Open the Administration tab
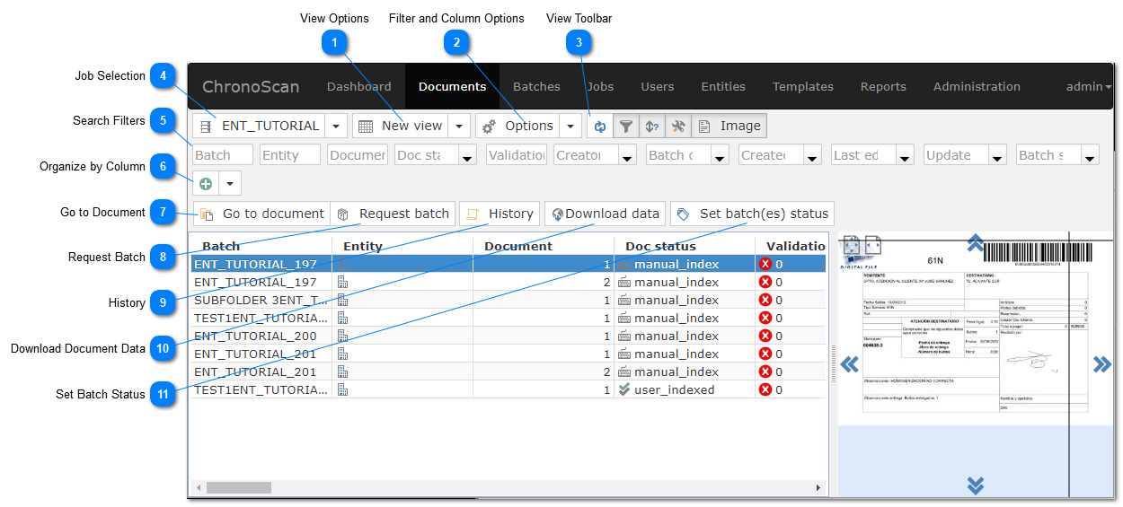The image size is (1123, 507). point(977,86)
